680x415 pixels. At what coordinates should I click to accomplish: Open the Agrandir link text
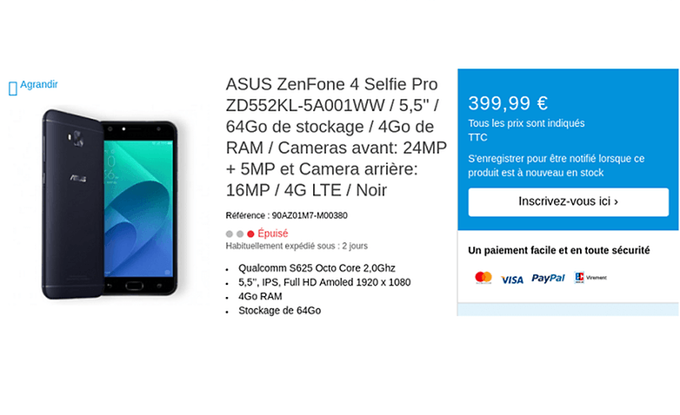[x=39, y=84]
